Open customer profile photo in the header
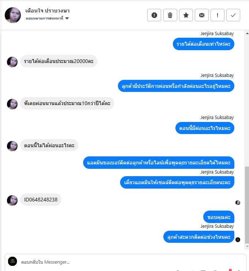Viewport: 249px width, 271px height. [13, 15]
